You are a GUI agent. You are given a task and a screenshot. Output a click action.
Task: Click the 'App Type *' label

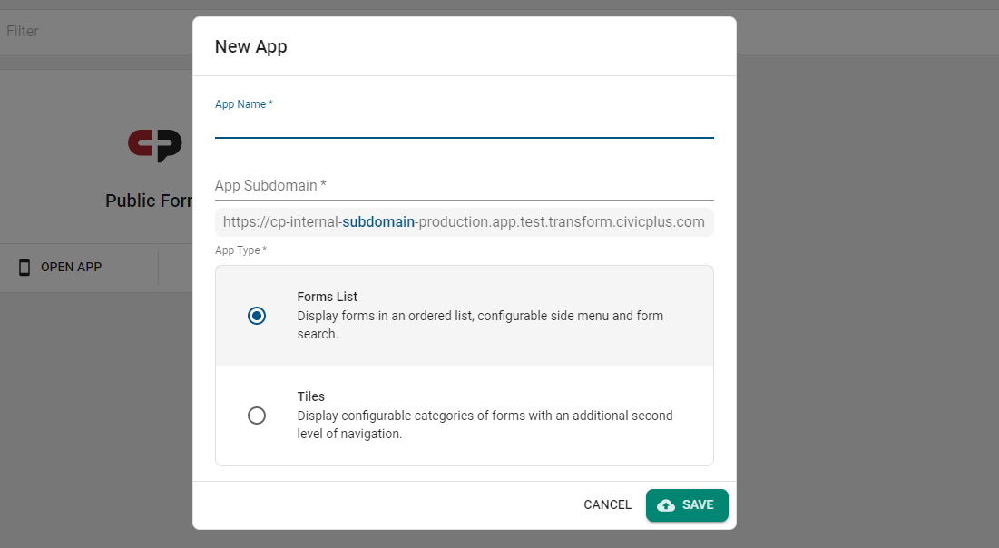[240, 250]
